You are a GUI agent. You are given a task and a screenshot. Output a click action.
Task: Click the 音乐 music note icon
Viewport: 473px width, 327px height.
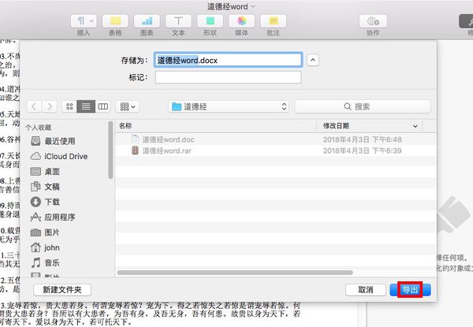(35, 263)
